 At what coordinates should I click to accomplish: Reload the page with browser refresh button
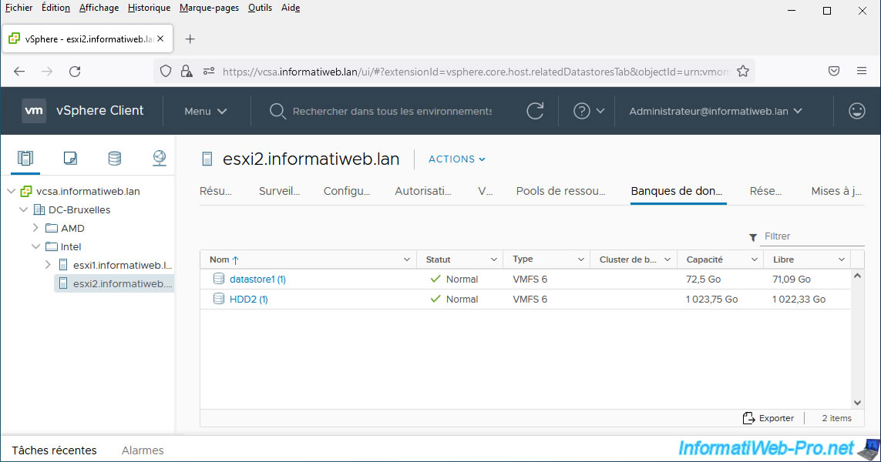point(75,72)
